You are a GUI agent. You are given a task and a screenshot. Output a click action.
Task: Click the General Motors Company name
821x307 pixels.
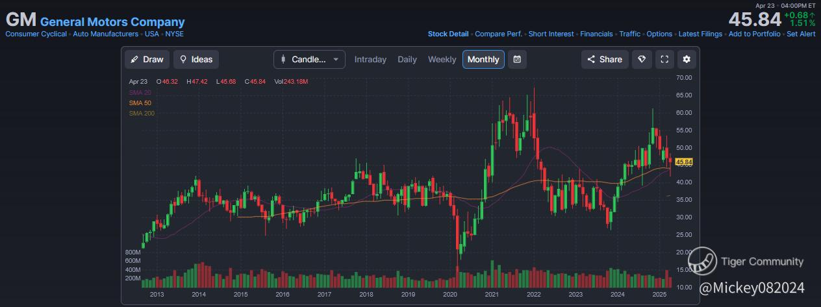click(112, 21)
